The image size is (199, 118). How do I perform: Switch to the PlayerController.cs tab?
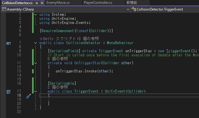[98, 3]
